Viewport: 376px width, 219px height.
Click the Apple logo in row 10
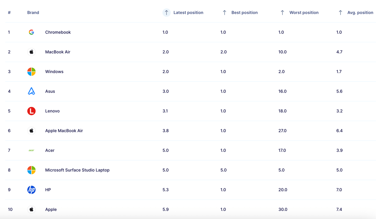(32, 209)
